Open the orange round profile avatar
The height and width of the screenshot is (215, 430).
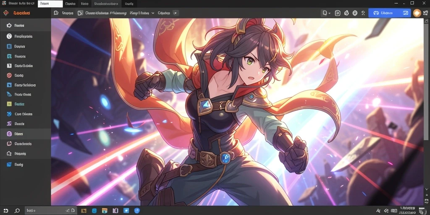tap(417, 13)
